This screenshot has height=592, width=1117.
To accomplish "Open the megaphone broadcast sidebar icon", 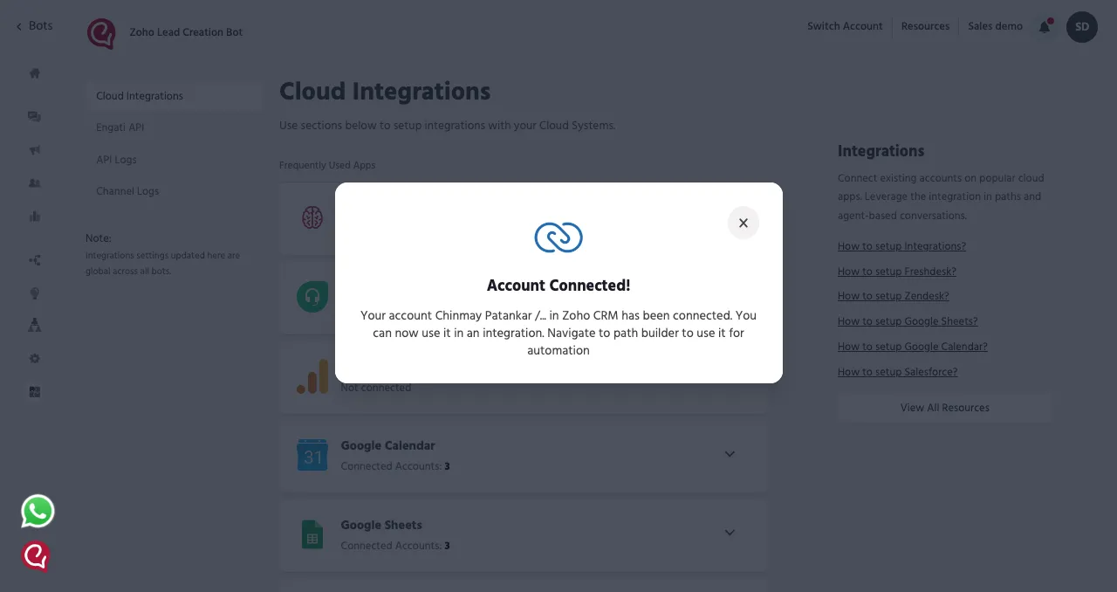I will tap(35, 150).
